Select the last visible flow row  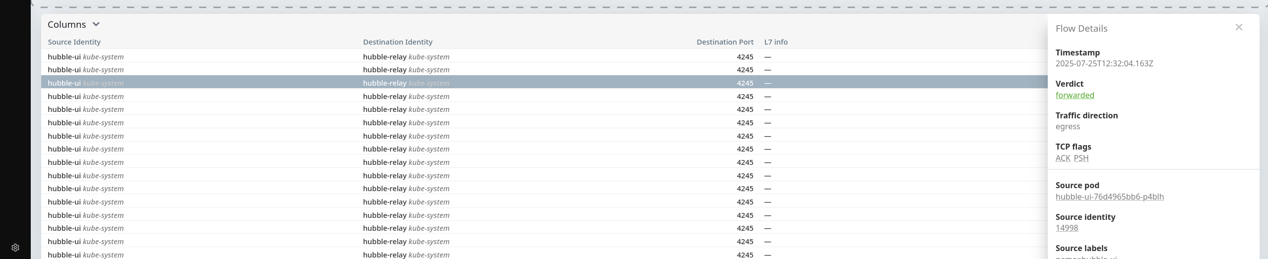click(544, 254)
